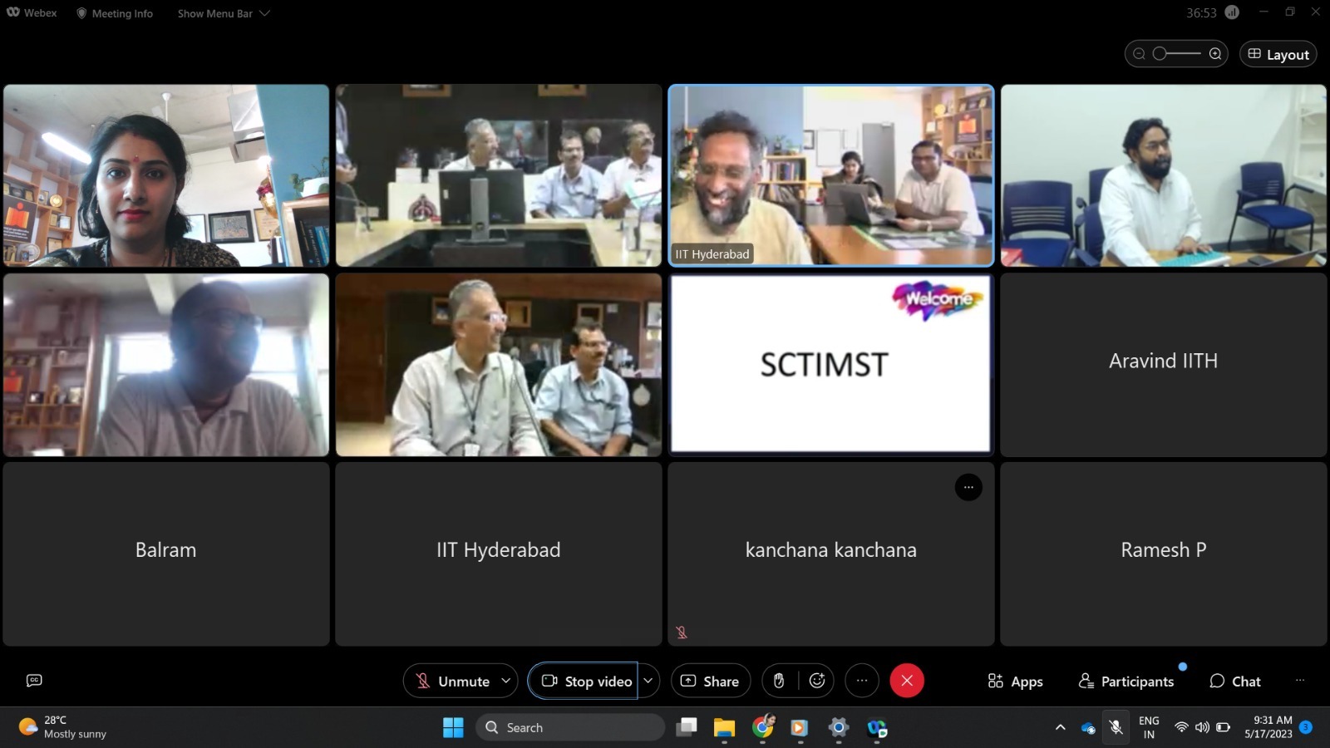
Task: Select the Ramesh P participant tile
Action: tap(1164, 554)
